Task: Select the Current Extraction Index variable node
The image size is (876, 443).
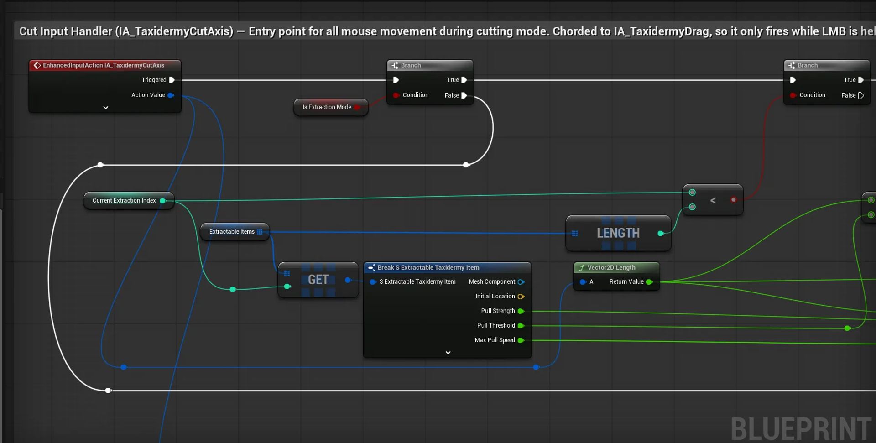Action: [x=129, y=201]
